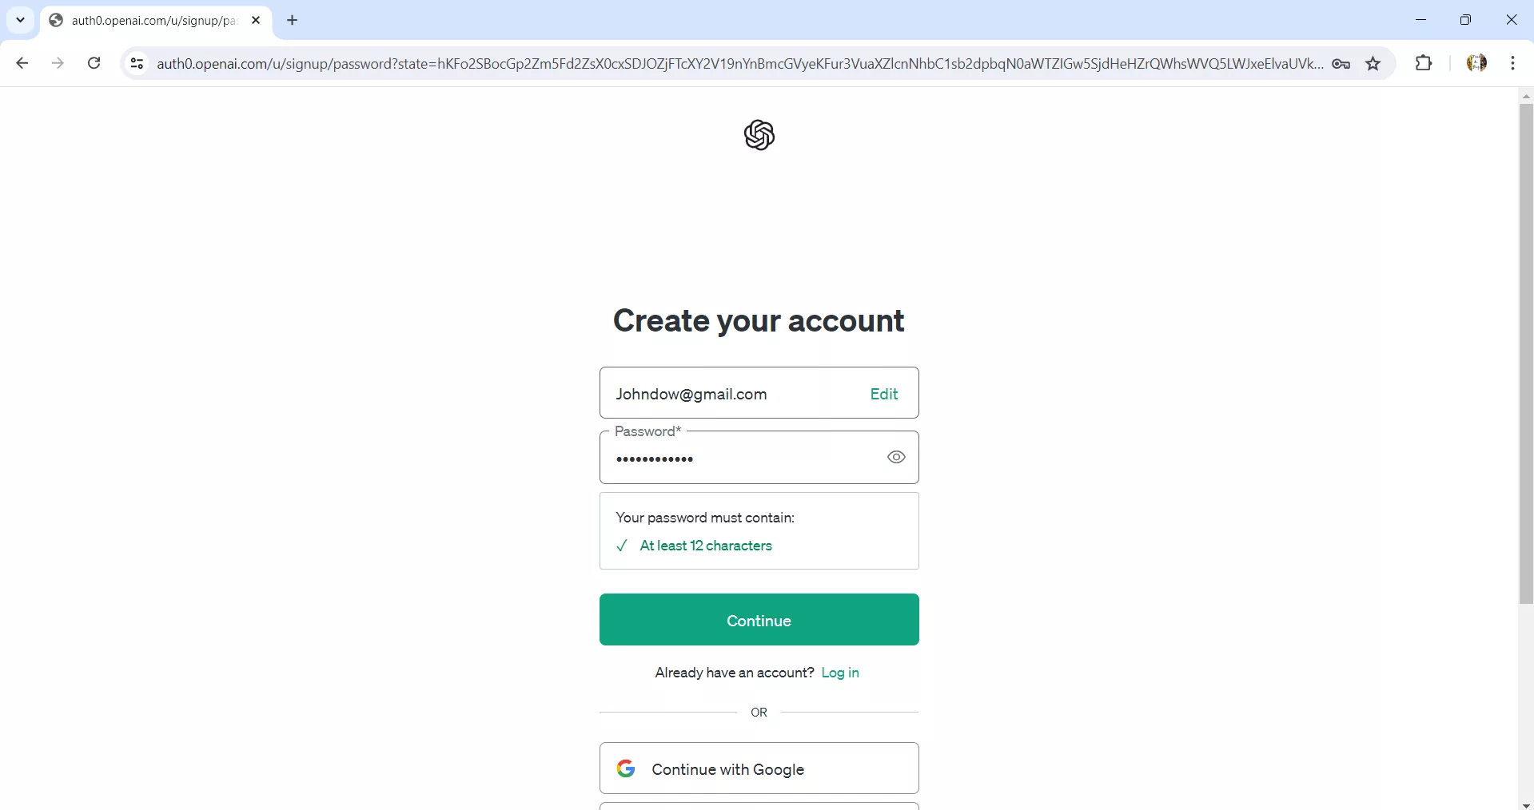Click the Log in link
Viewport: 1534px width, 810px height.
click(x=840, y=673)
